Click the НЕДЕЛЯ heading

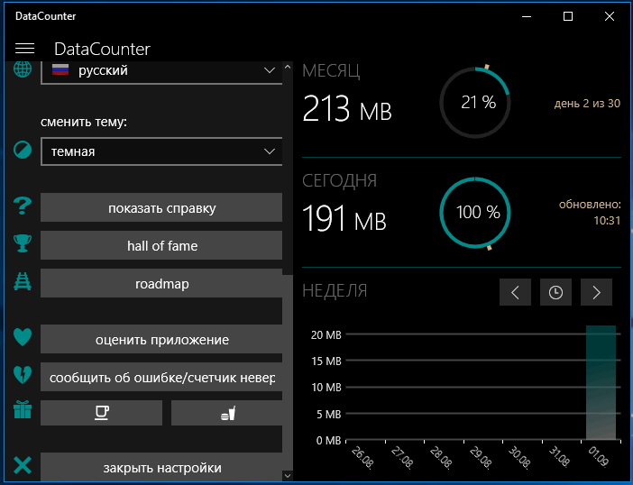point(335,290)
